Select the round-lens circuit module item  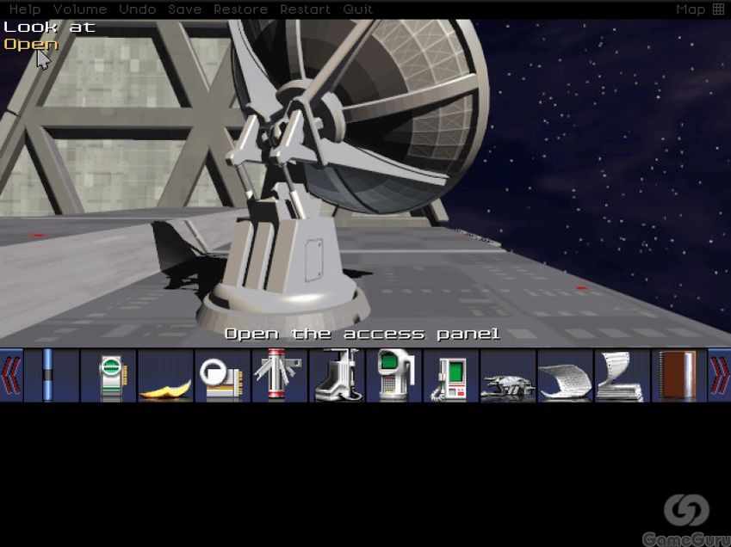221,378
